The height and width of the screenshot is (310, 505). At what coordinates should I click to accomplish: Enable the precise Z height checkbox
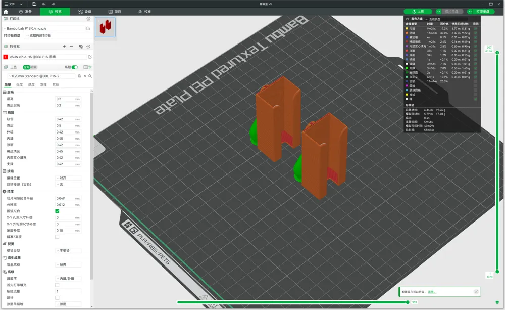point(57,237)
